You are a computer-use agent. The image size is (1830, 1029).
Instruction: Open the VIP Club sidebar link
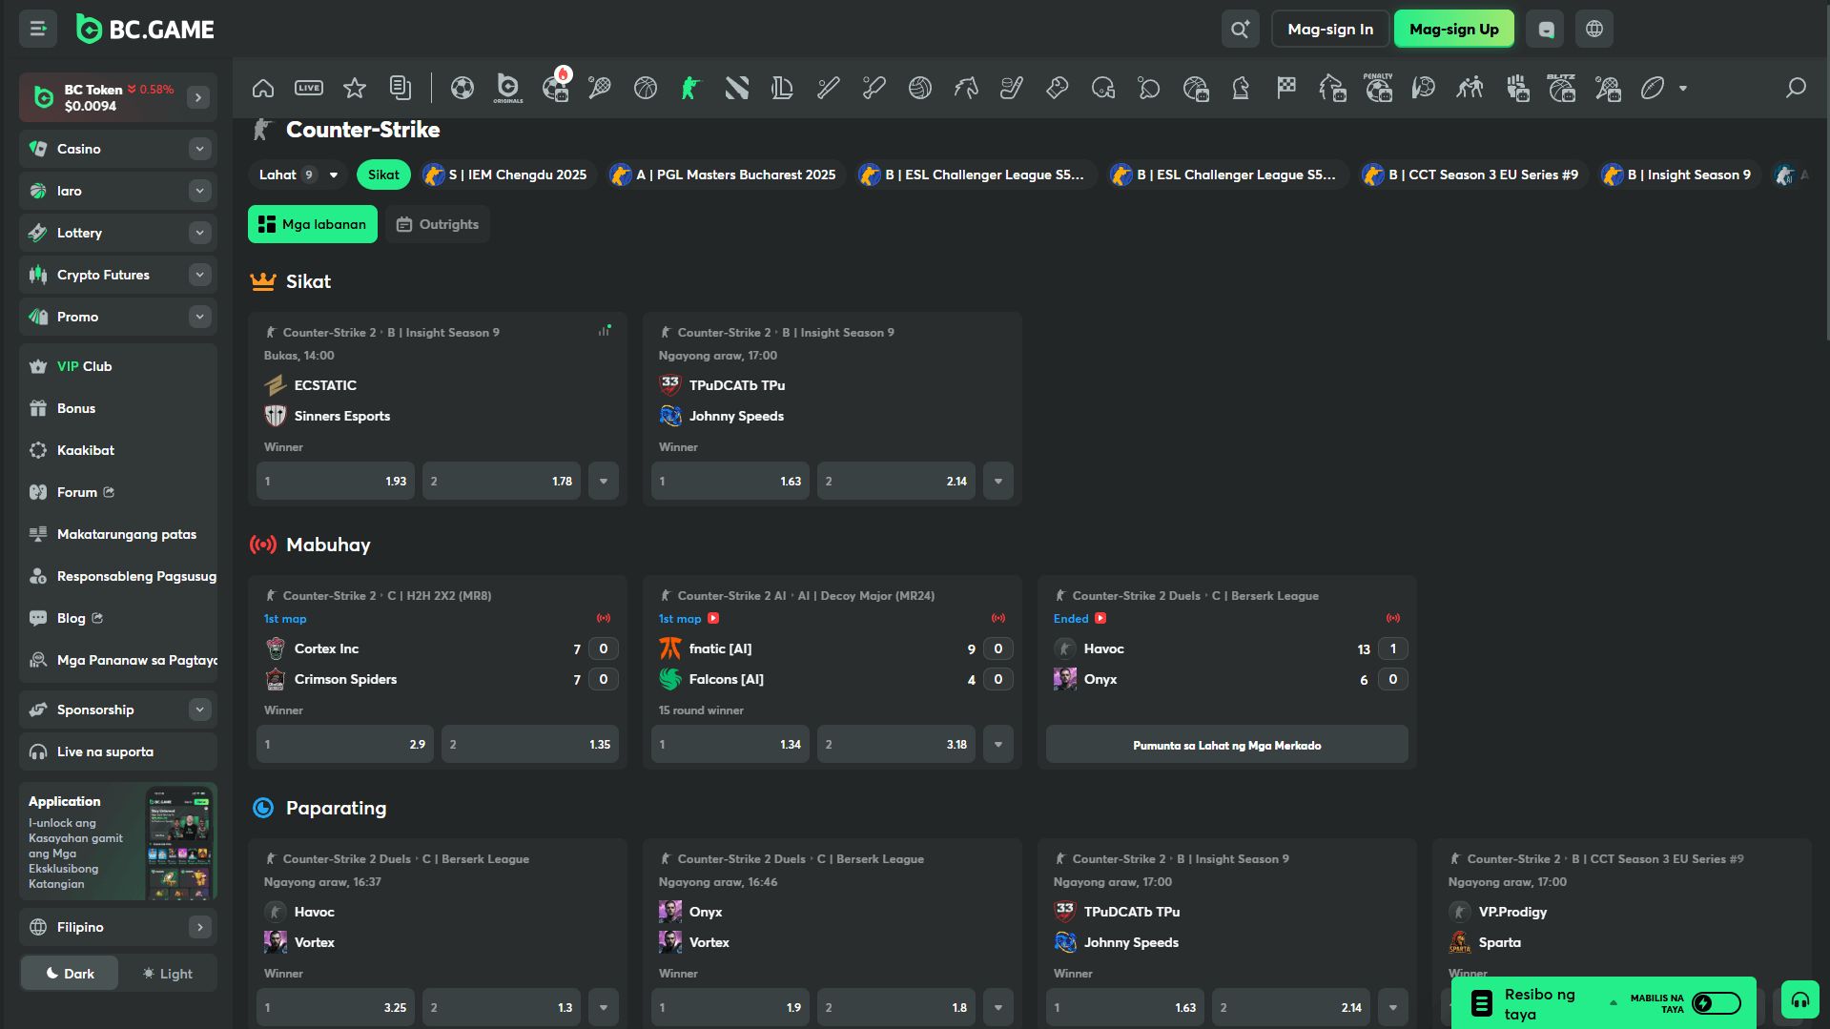pyautogui.click(x=118, y=366)
